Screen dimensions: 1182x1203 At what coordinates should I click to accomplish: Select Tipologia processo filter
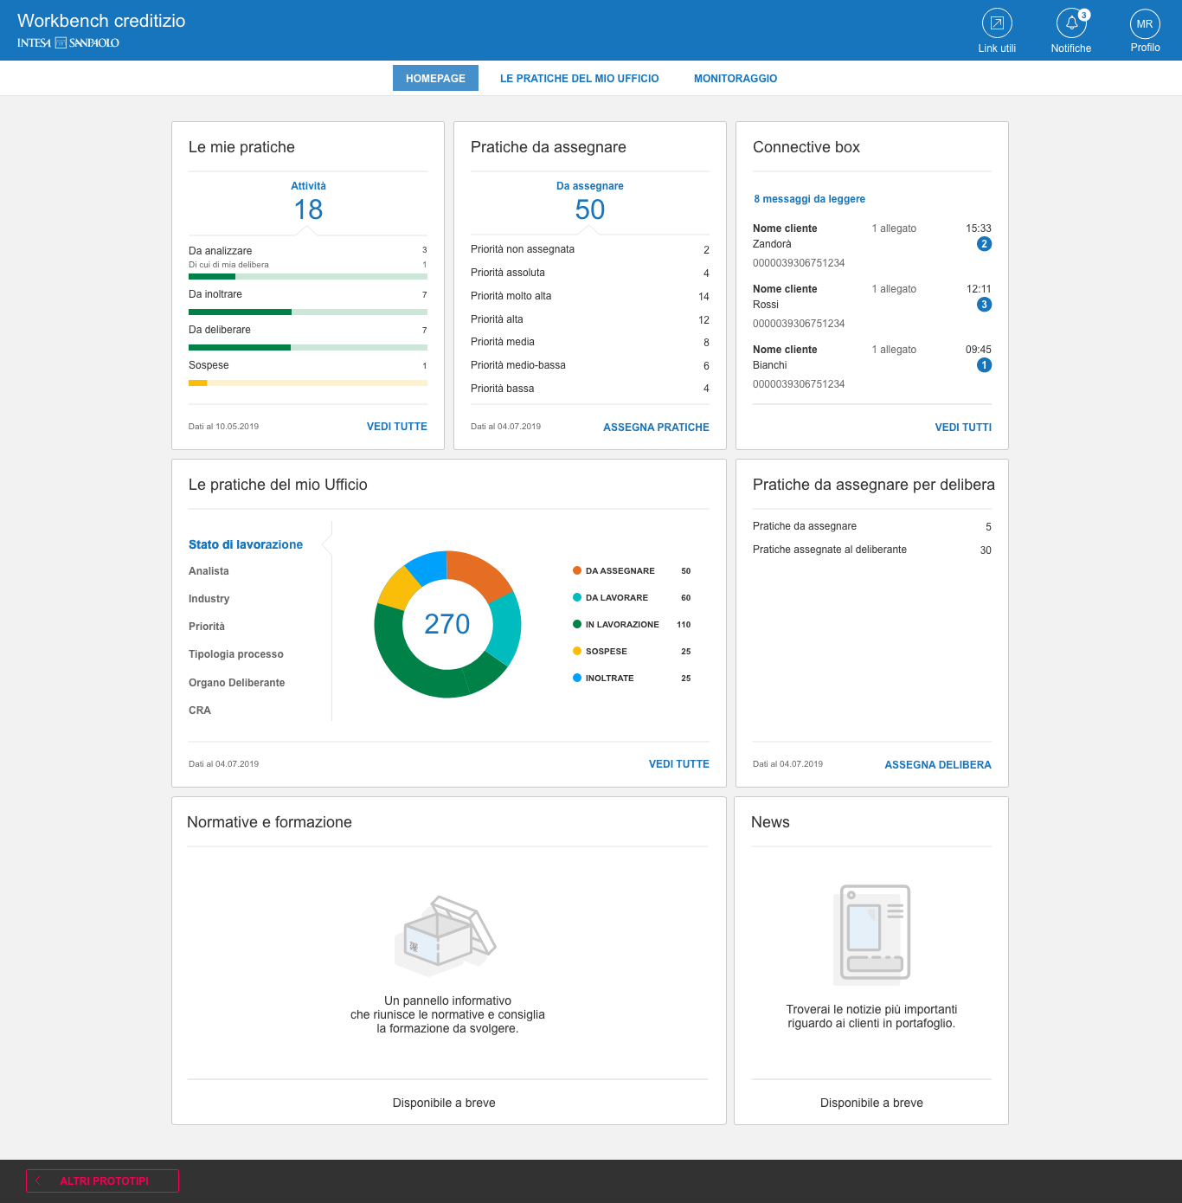point(236,654)
